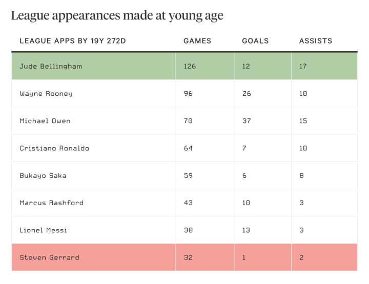
Task: Select Bellingham's assists value of 17
Action: [302, 66]
